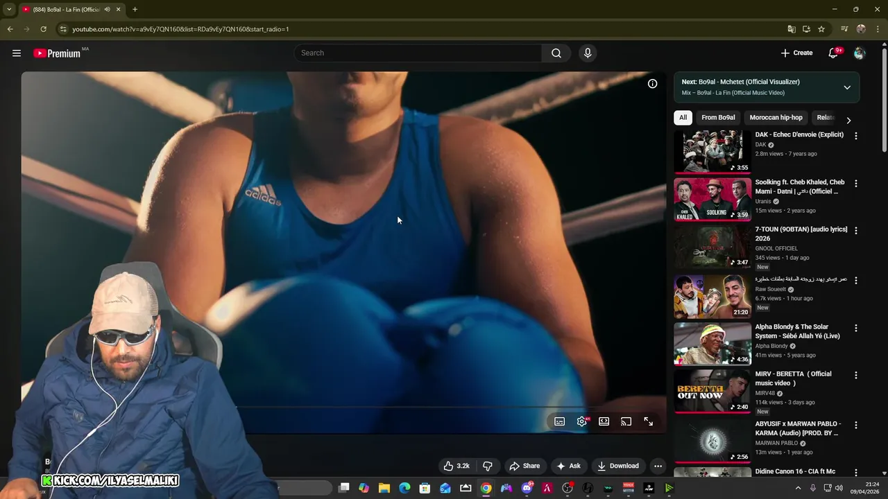Share this video
The height and width of the screenshot is (499, 888).
pos(524,466)
